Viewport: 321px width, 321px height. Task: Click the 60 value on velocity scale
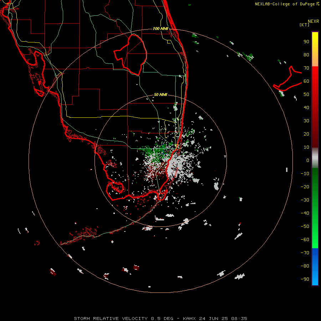306,81
